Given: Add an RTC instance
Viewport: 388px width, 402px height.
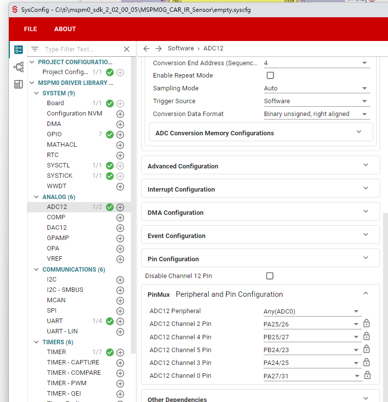Looking at the screenshot, I should tap(120, 156).
